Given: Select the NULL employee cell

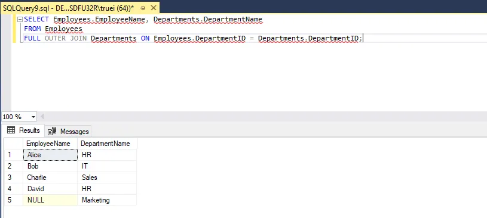Looking at the screenshot, I should 50,200.
